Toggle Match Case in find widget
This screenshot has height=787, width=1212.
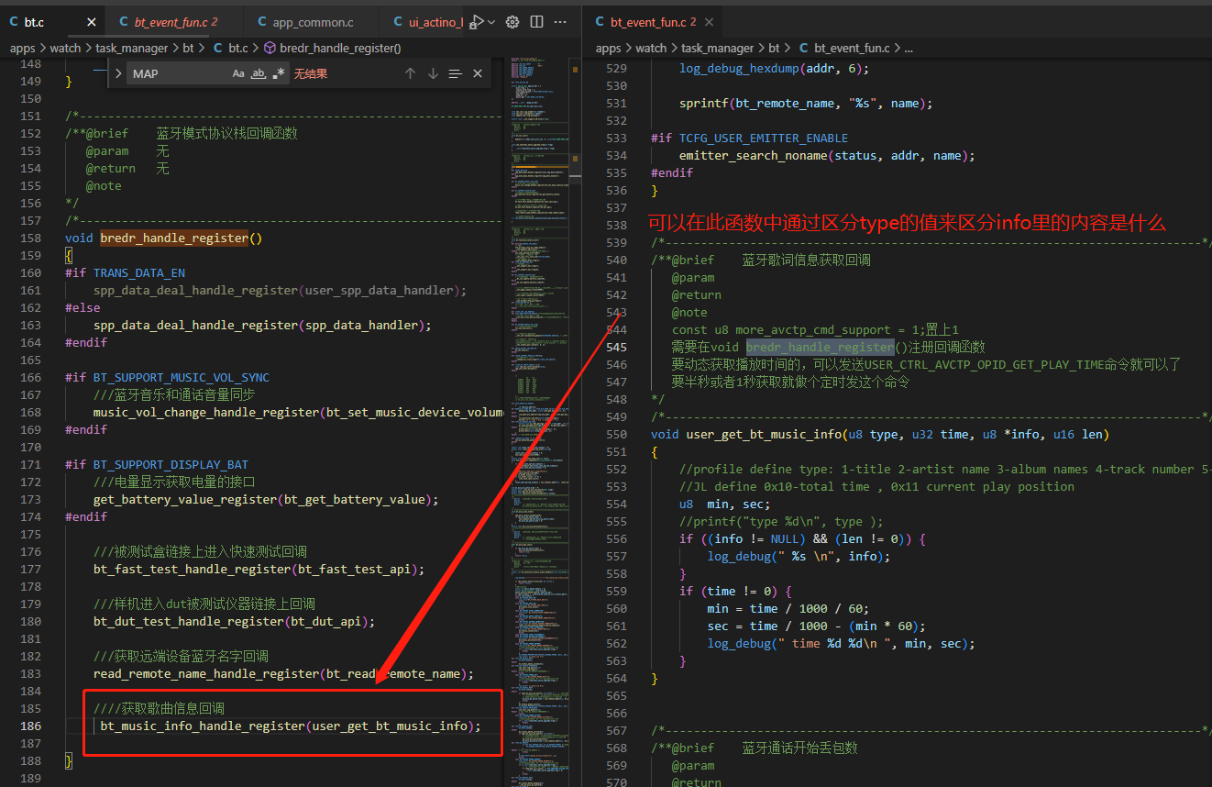click(238, 73)
